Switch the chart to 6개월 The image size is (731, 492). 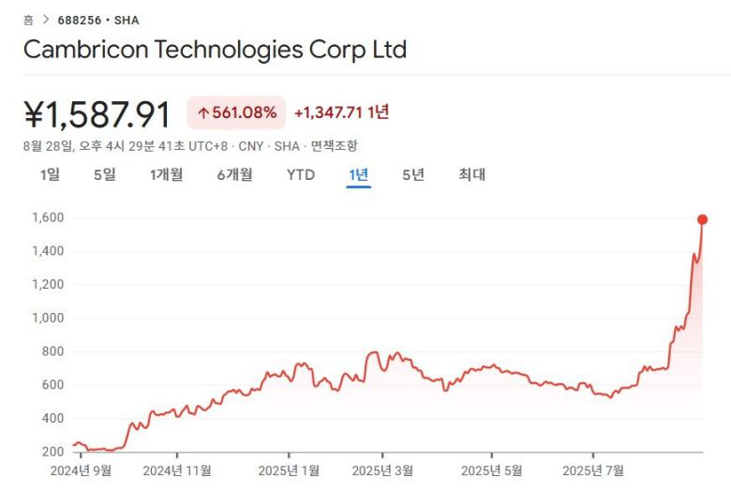coord(234,174)
